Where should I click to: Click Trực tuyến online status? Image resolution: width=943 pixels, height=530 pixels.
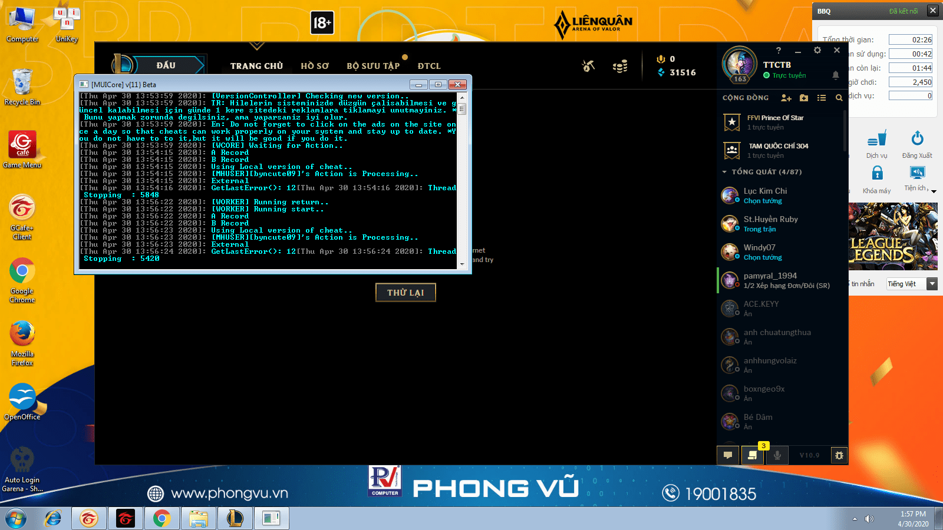click(784, 75)
